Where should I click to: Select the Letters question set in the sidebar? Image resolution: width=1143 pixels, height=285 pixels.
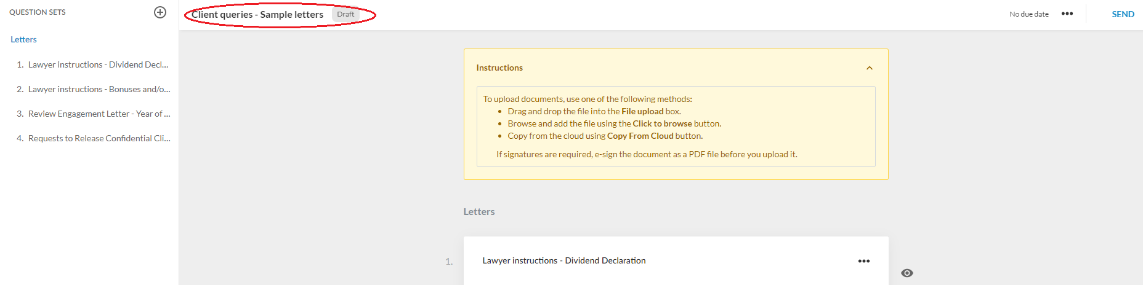click(23, 39)
